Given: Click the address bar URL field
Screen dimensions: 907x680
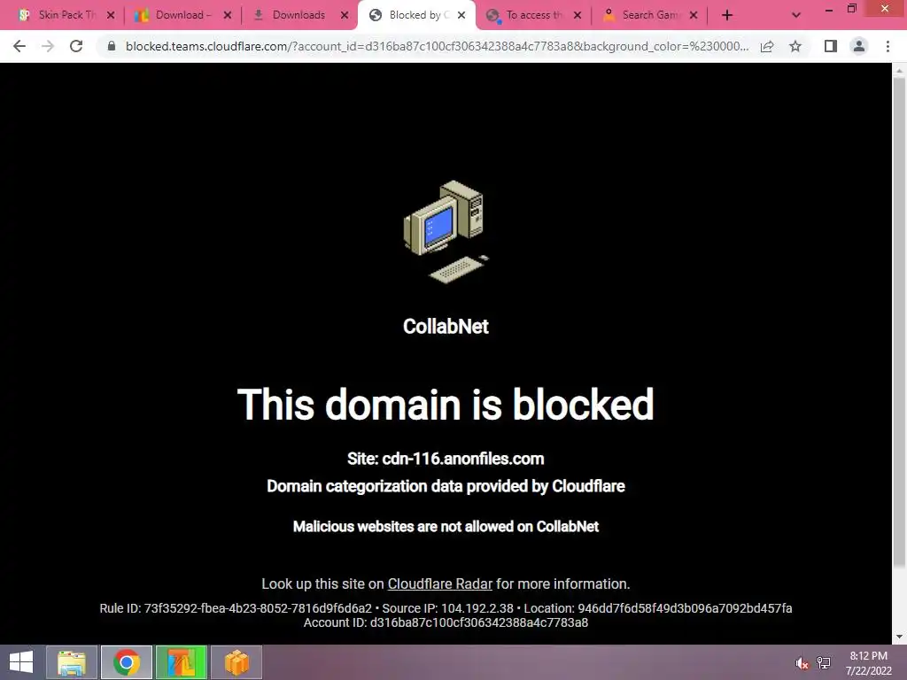Looking at the screenshot, I should point(437,46).
